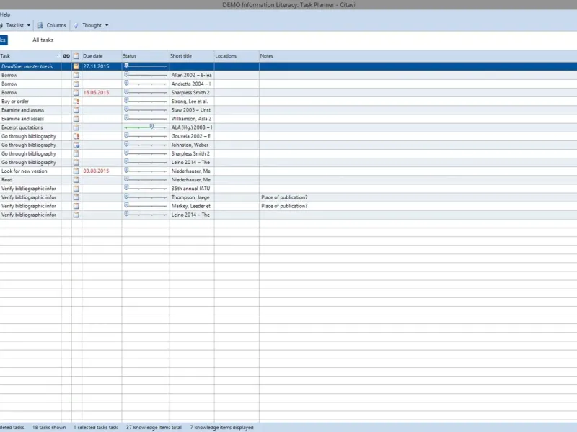The image size is (577, 432).
Task: Sort by the Due date column header
Action: click(102, 56)
